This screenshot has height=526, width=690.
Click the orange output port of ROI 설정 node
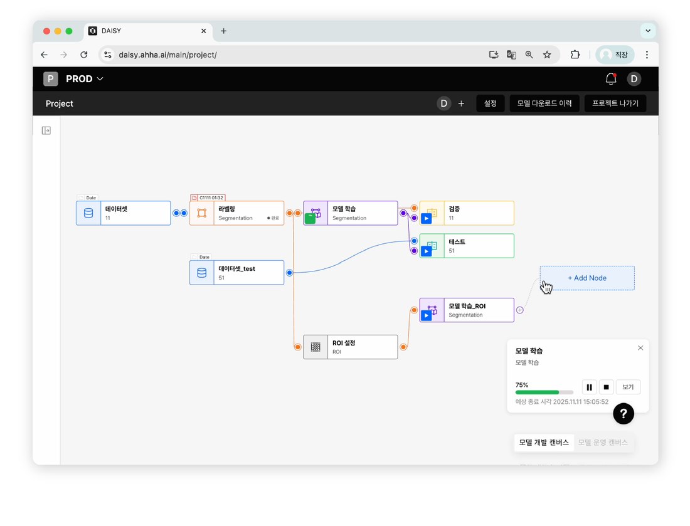[403, 347]
